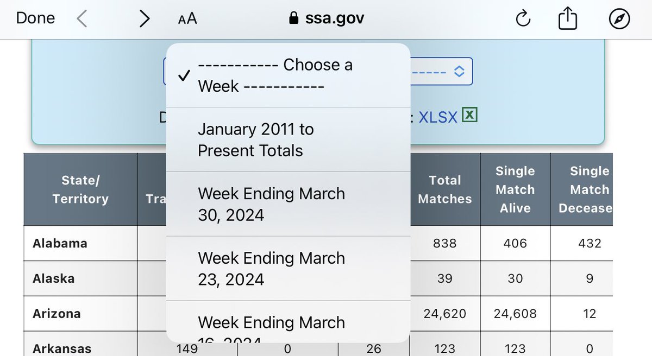Click the Single Match Alive header

pyautogui.click(x=515, y=189)
